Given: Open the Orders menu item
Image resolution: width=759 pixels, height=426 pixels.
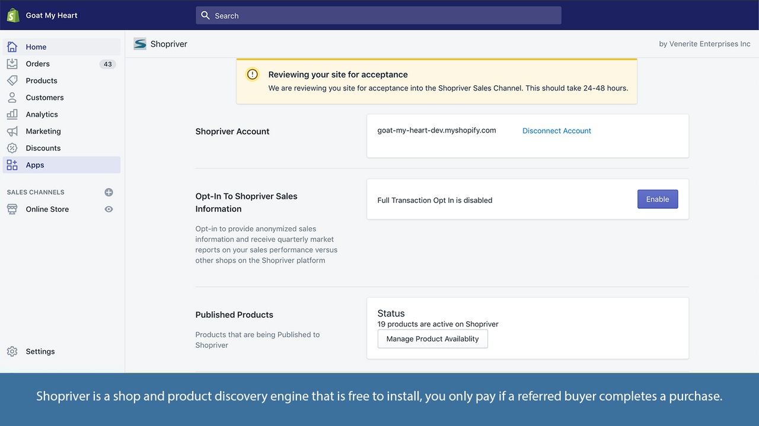Looking at the screenshot, I should [x=62, y=64].
